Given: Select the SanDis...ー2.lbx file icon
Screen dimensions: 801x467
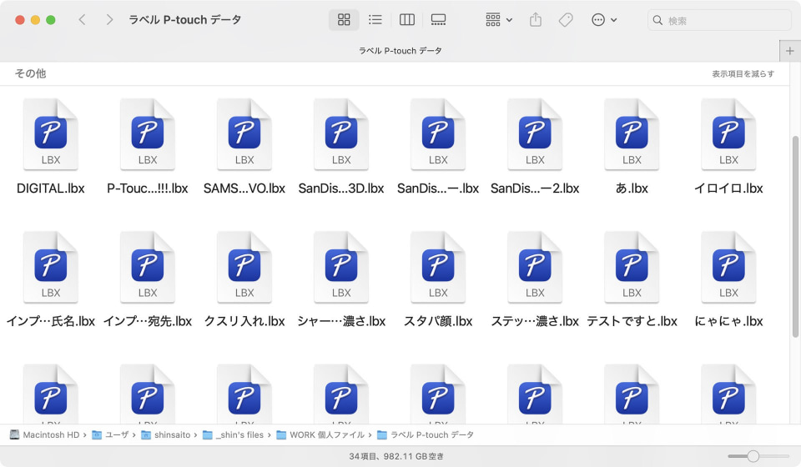Looking at the screenshot, I should click(535, 134).
